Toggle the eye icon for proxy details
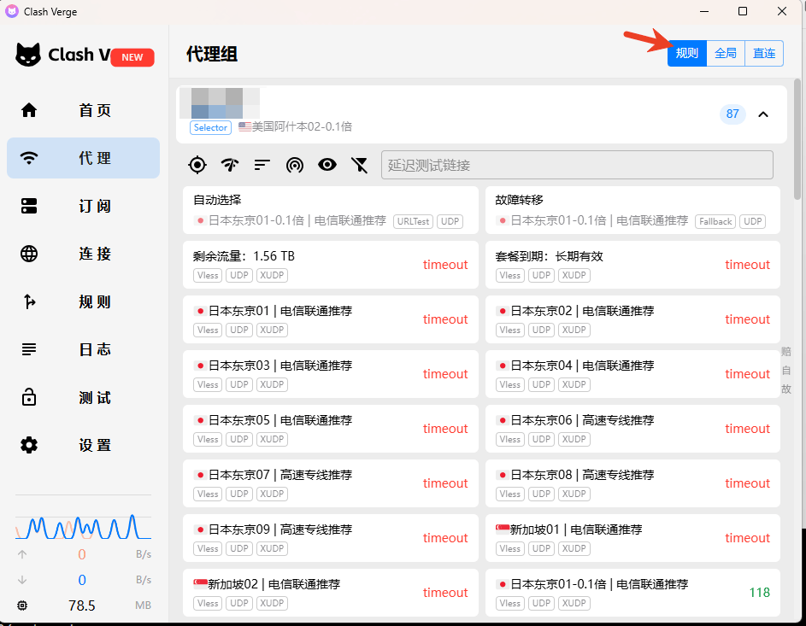Screen dimensions: 806x626 coord(327,165)
